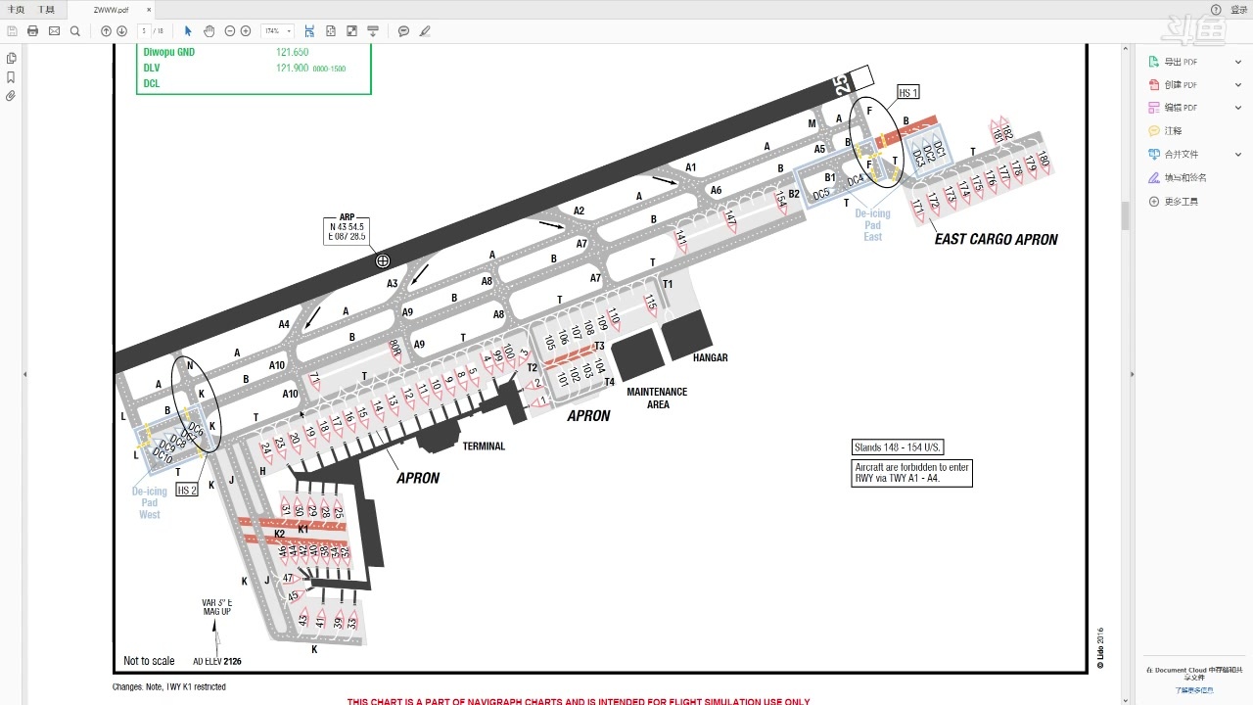Image resolution: width=1253 pixels, height=705 pixels.
Task: Zoom in with plus icon
Action: coord(246,31)
